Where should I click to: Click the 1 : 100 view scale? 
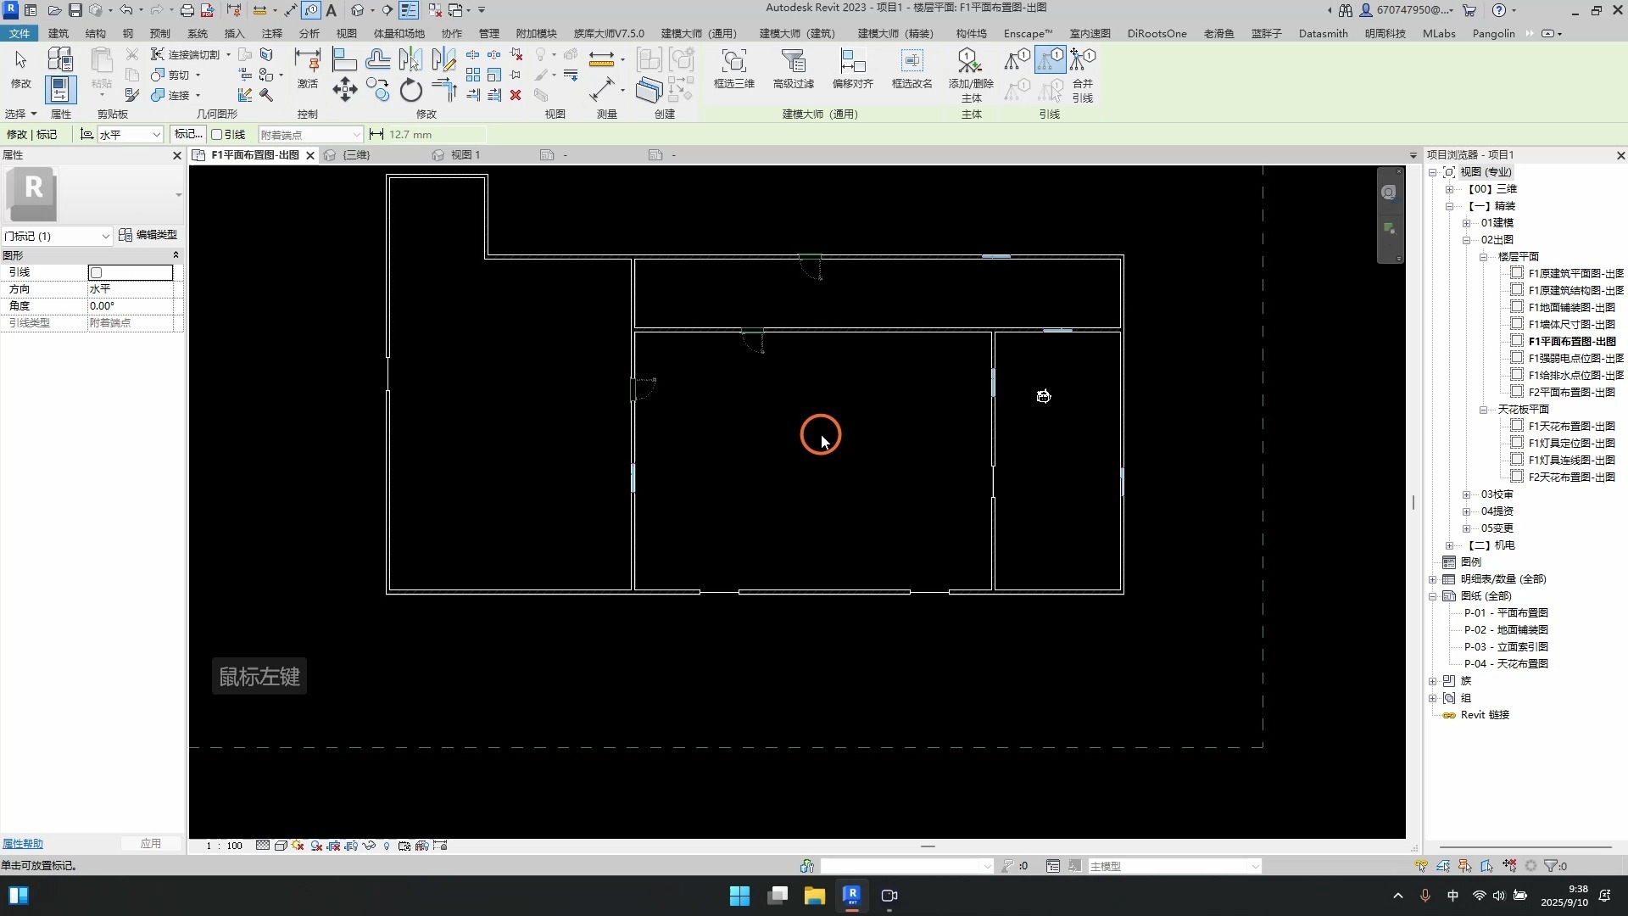coord(226,846)
